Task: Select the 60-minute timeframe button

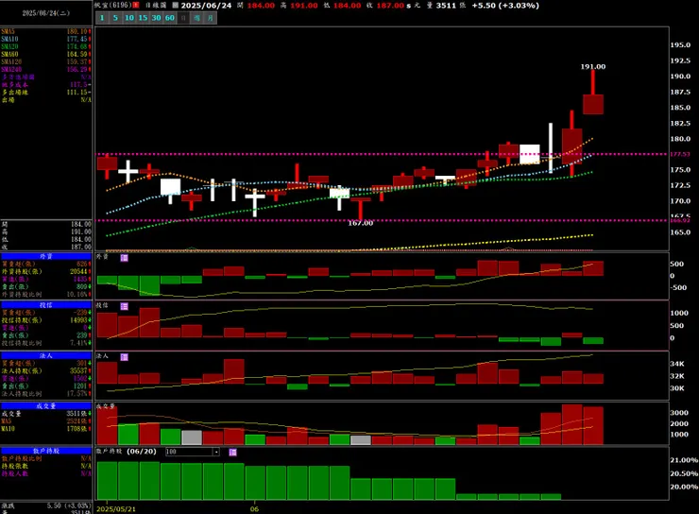Action: [170, 18]
